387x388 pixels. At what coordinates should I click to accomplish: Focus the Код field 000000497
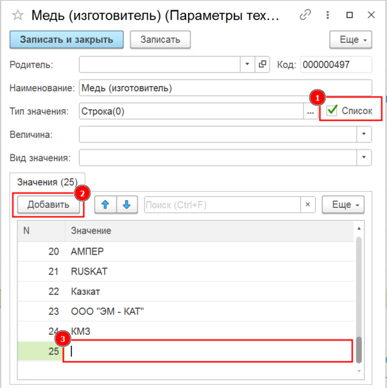tap(336, 65)
